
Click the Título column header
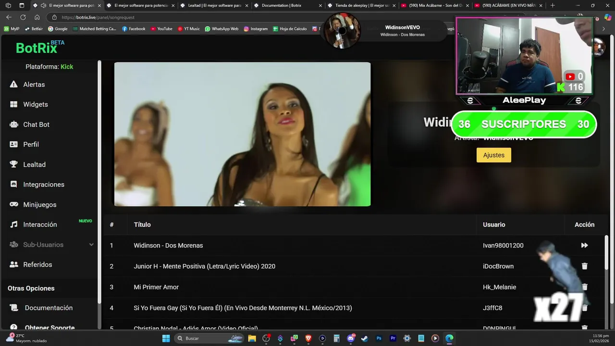click(x=142, y=224)
